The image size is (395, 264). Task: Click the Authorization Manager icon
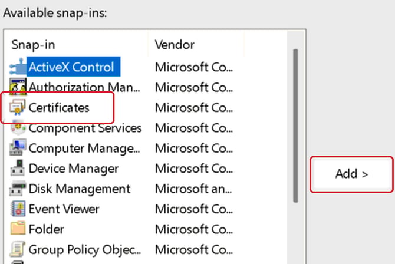tap(18, 87)
